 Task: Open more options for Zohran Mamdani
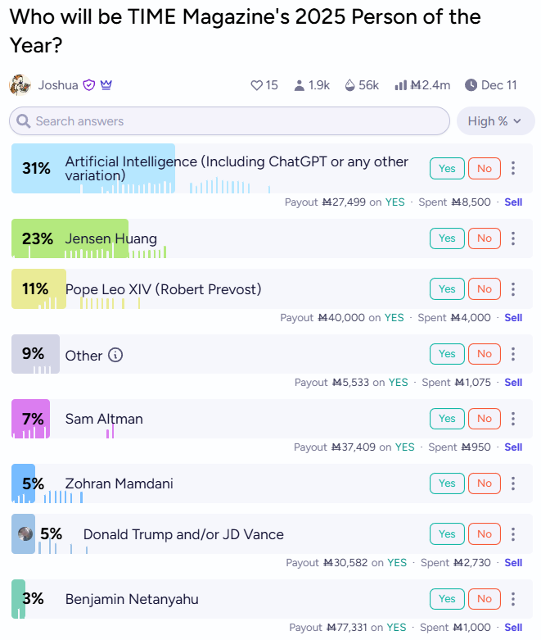[x=513, y=483]
